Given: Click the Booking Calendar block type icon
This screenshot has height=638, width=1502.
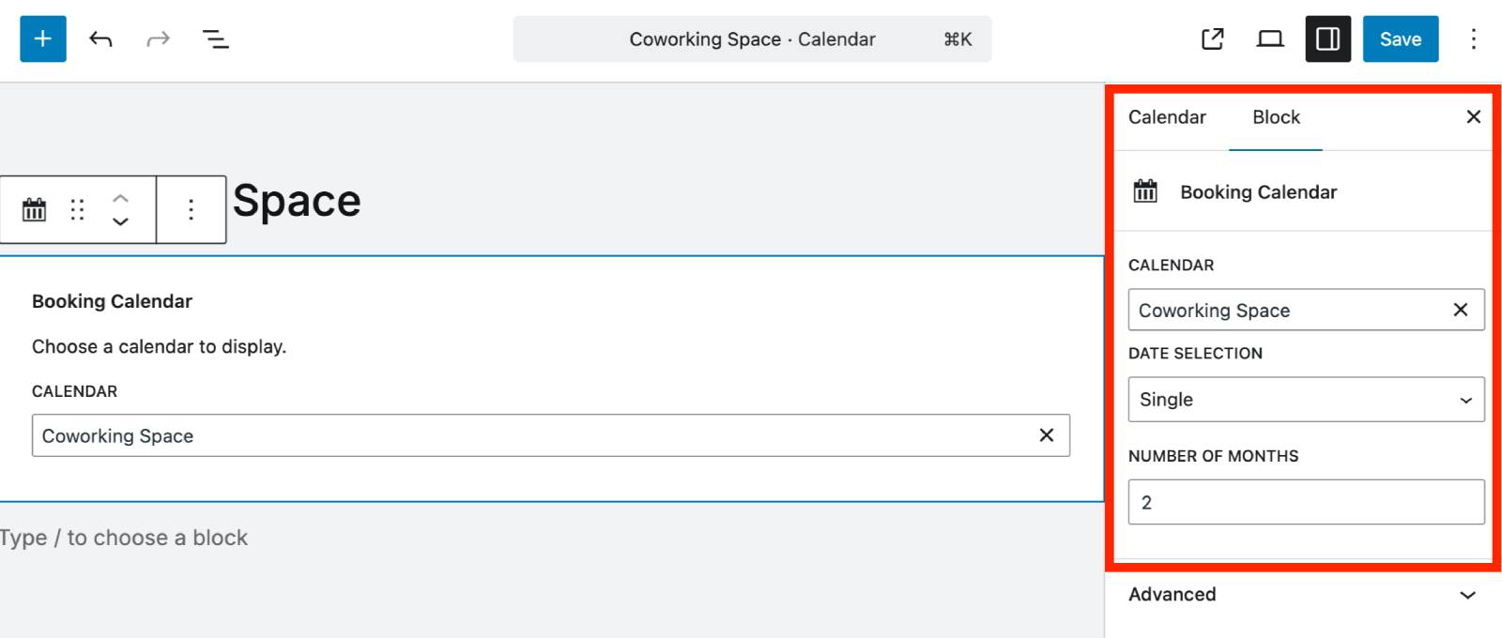Looking at the screenshot, I should pos(34,209).
